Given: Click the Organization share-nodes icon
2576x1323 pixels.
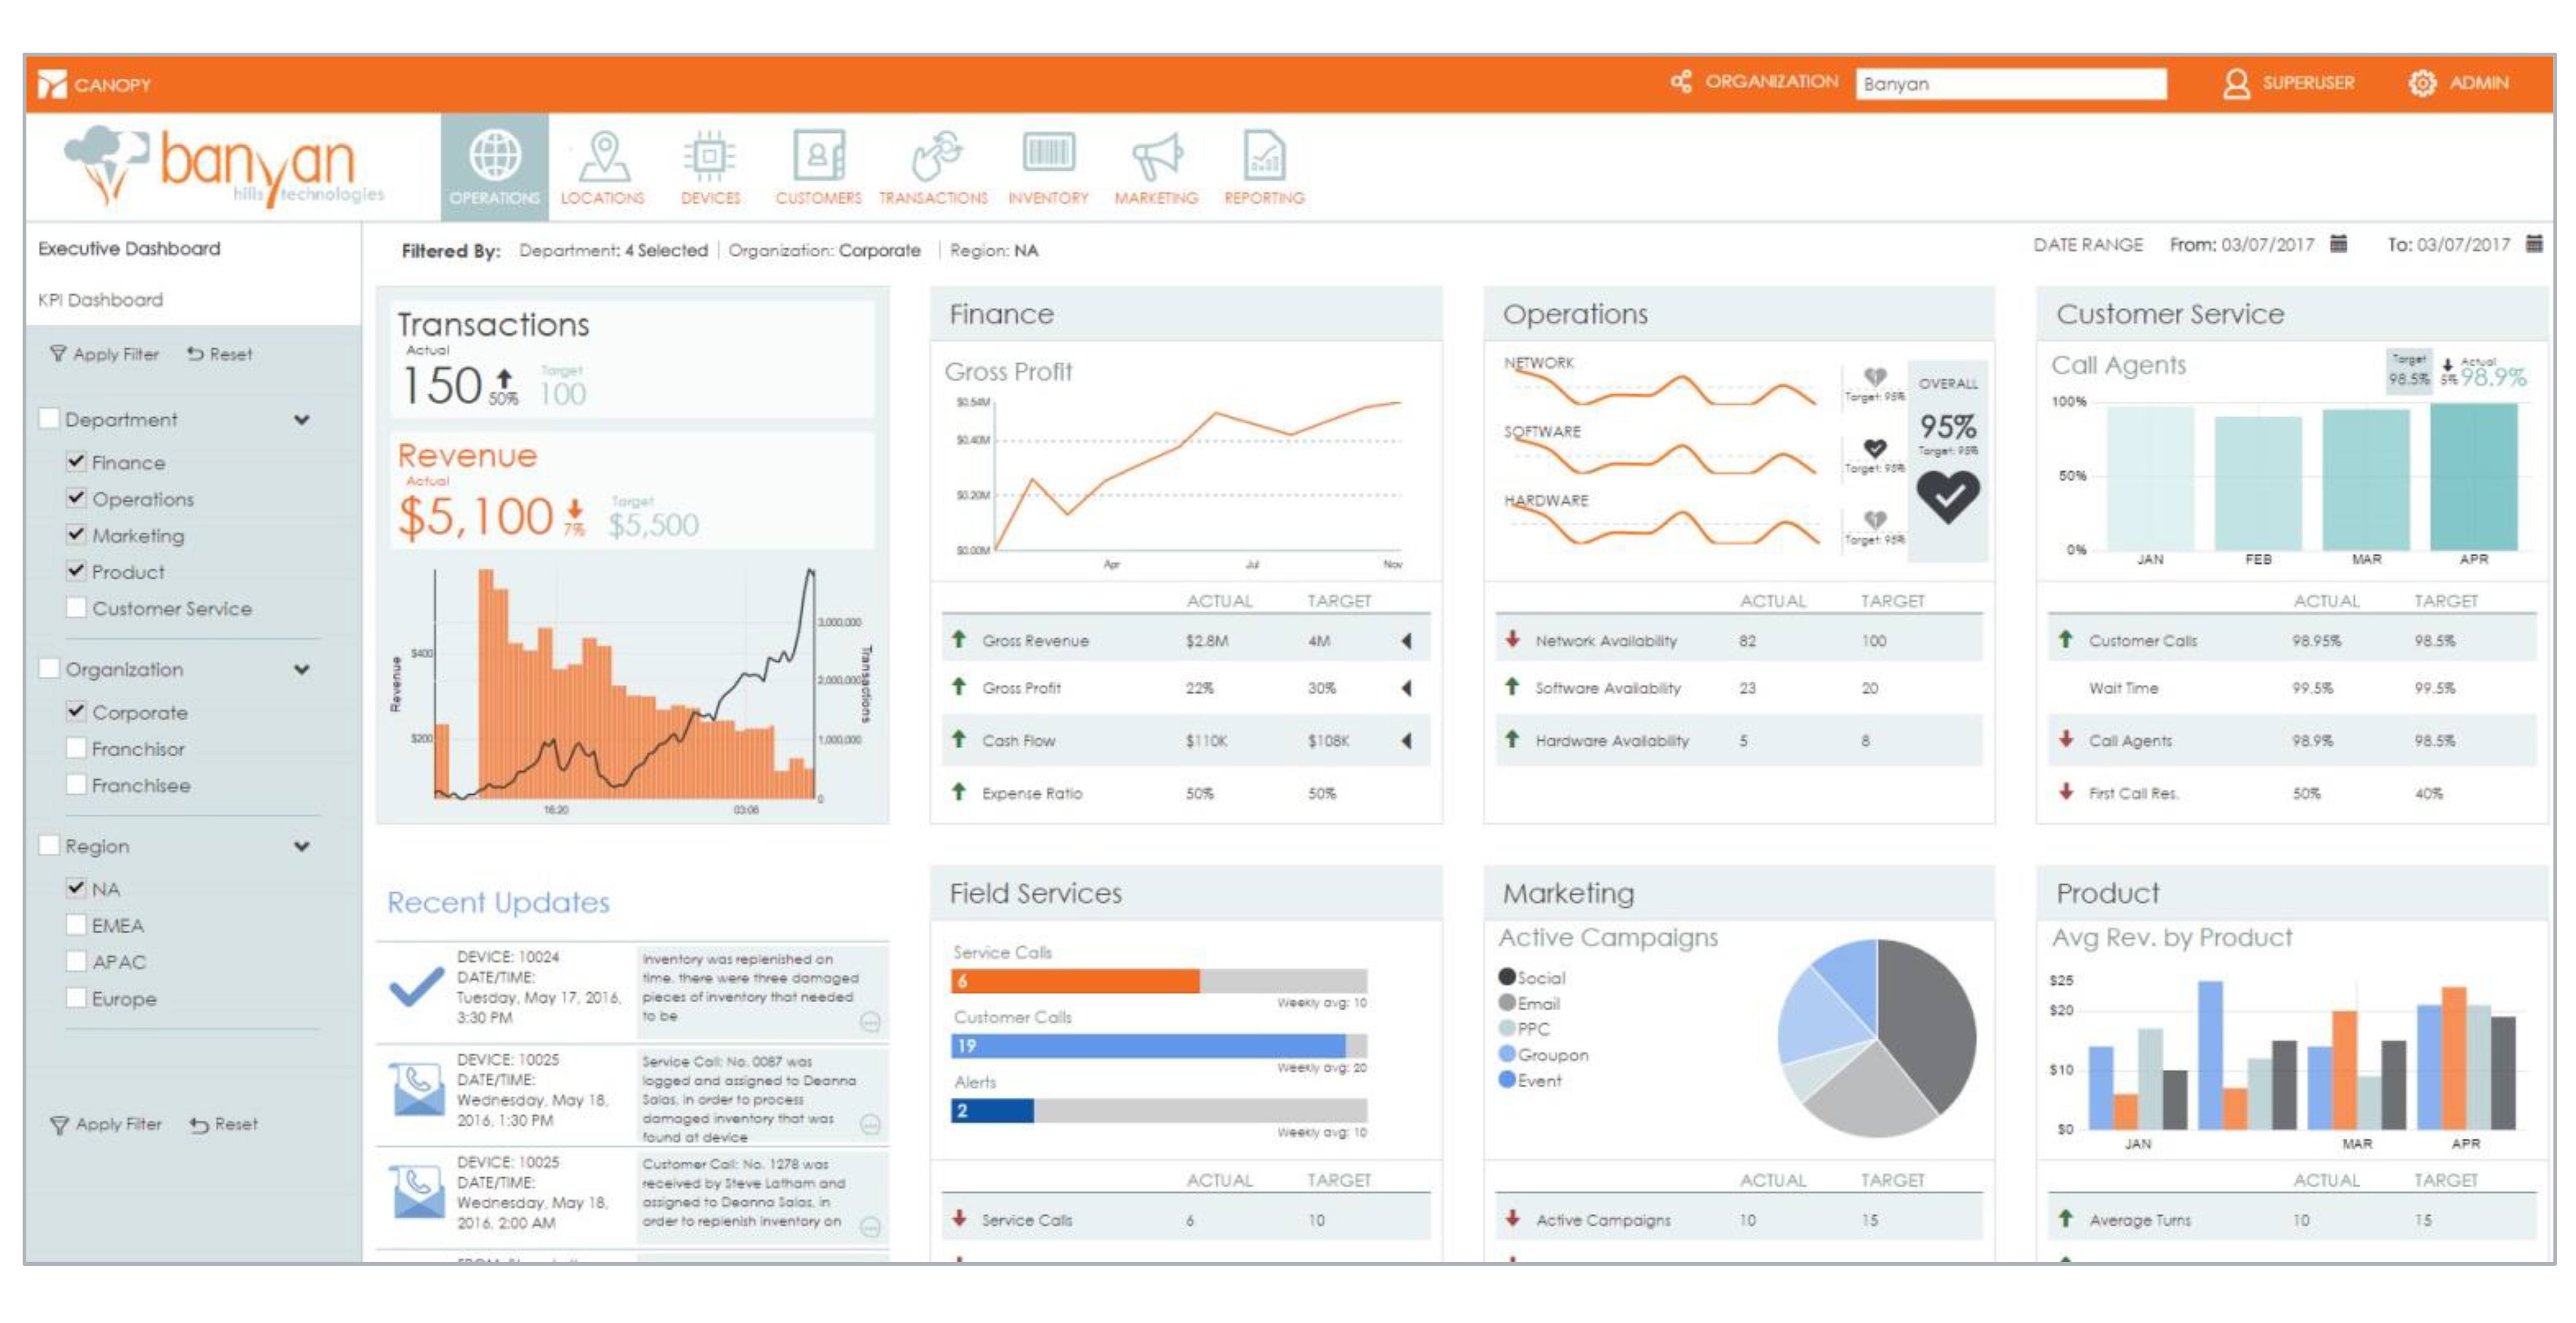Looking at the screenshot, I should (1682, 82).
